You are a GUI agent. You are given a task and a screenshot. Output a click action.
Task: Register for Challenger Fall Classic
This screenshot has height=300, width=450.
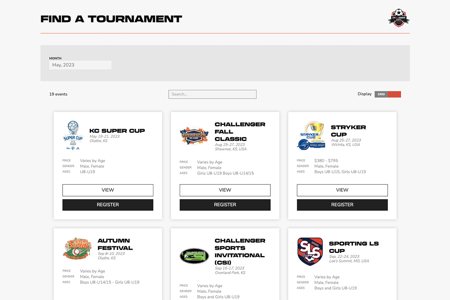pyautogui.click(x=225, y=205)
